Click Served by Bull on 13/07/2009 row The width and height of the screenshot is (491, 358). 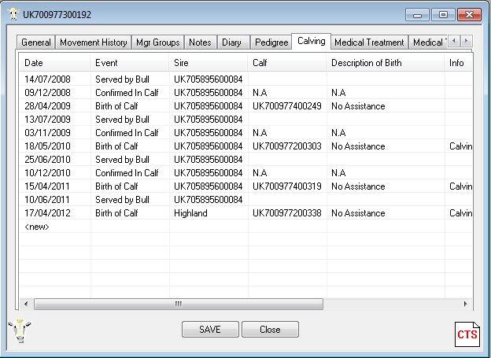point(123,120)
